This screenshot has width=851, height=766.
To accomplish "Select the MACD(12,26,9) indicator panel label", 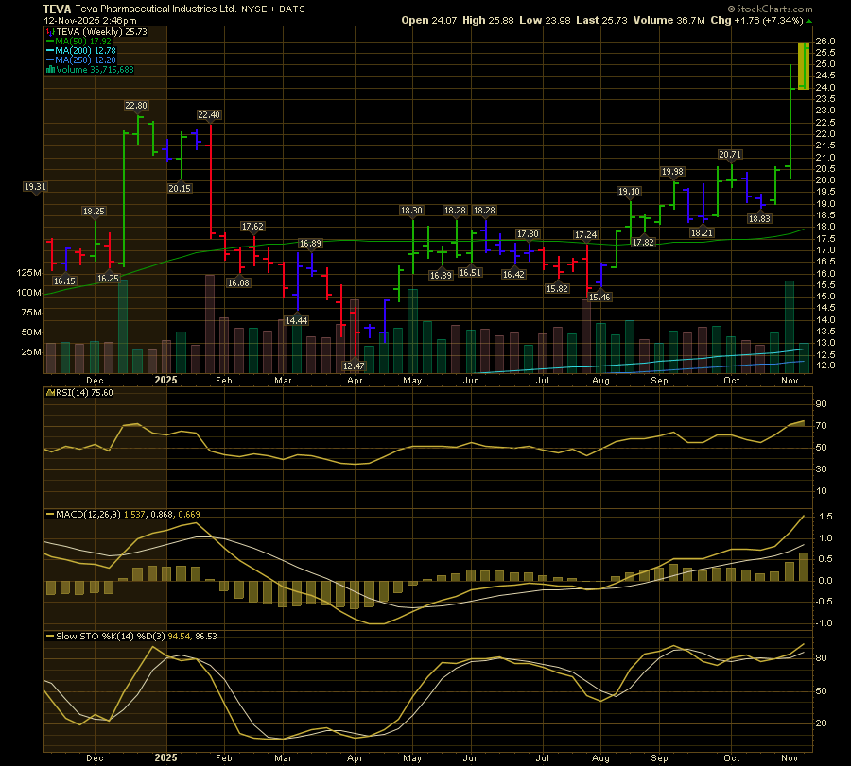I will click(x=90, y=514).
